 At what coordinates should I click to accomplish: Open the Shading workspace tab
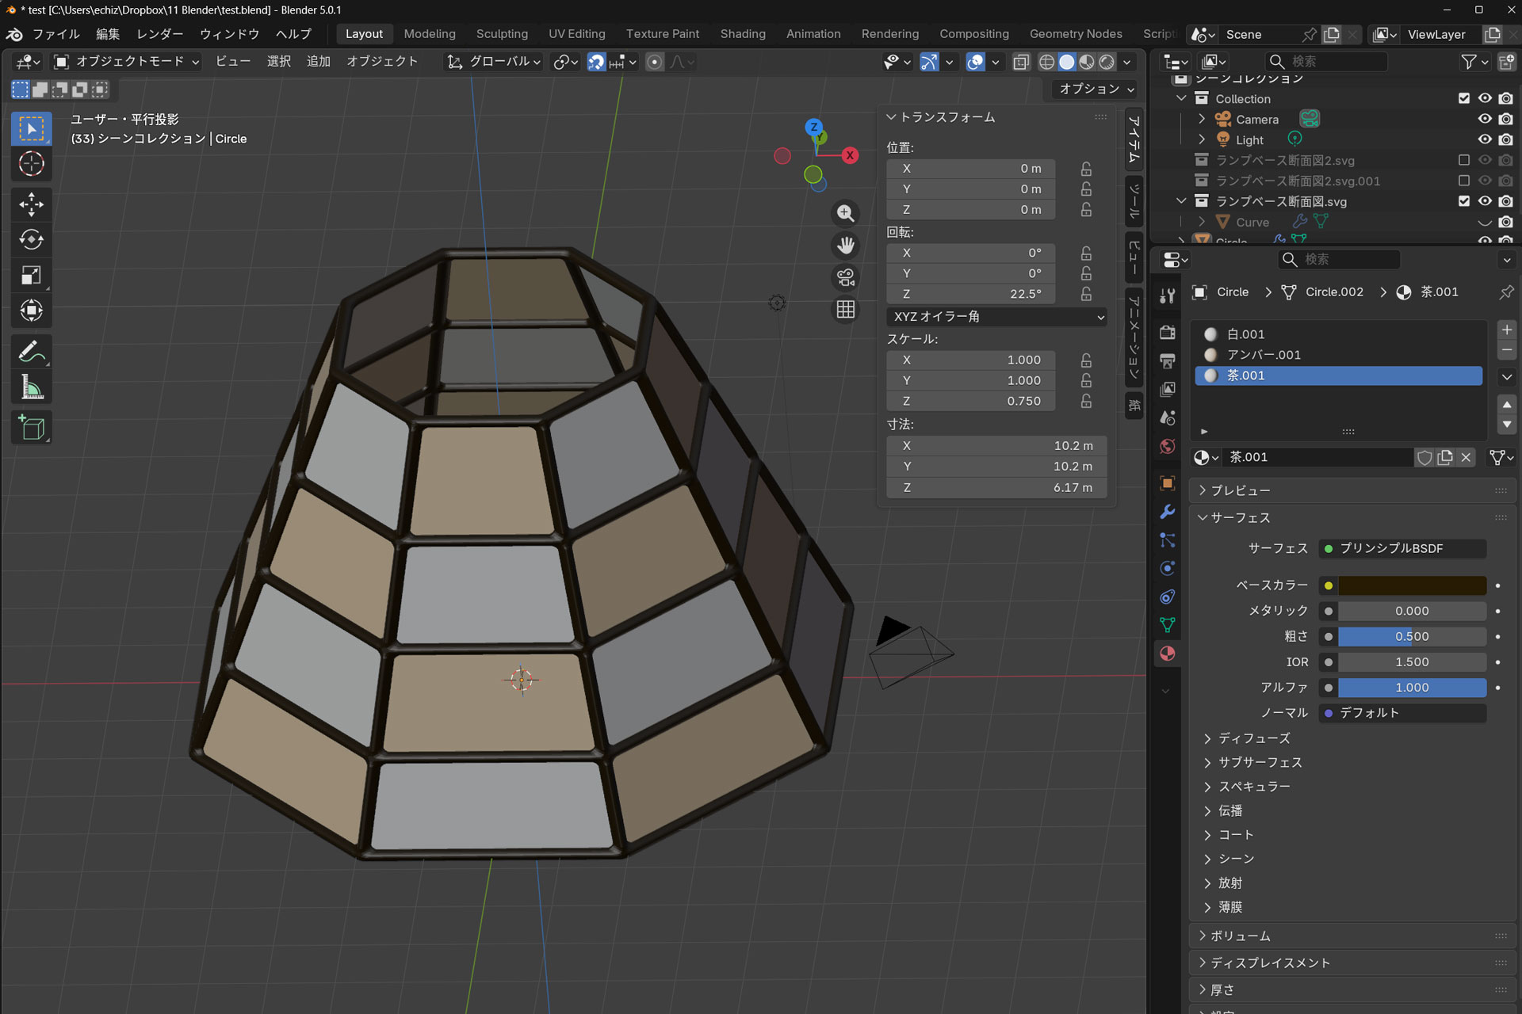point(742,34)
